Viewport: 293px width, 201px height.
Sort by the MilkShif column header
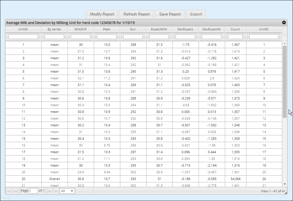click(80, 29)
